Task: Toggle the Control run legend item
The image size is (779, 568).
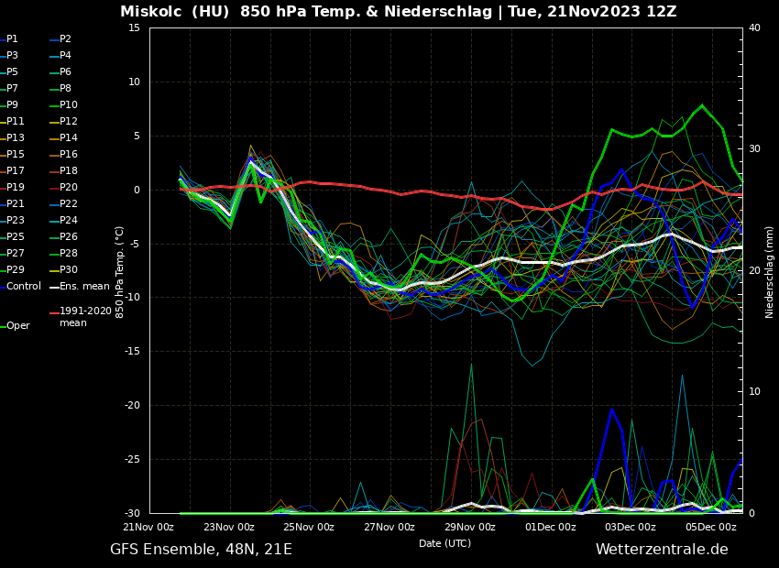Action: [23, 287]
